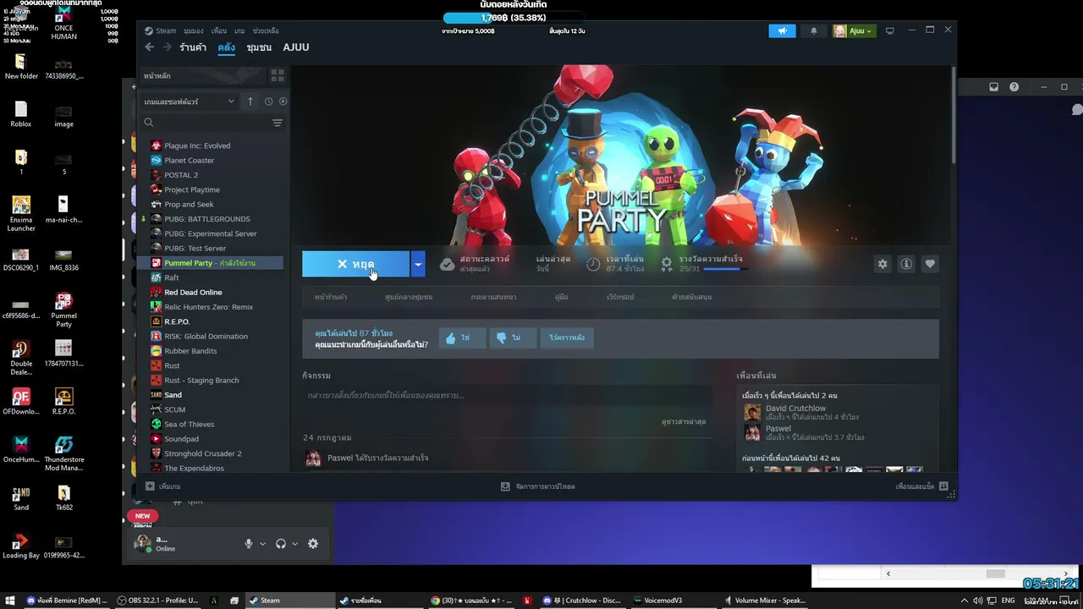This screenshot has width=1083, height=609.
Task: Toggle ready-to-play filter in library sidebar
Action: click(283, 101)
